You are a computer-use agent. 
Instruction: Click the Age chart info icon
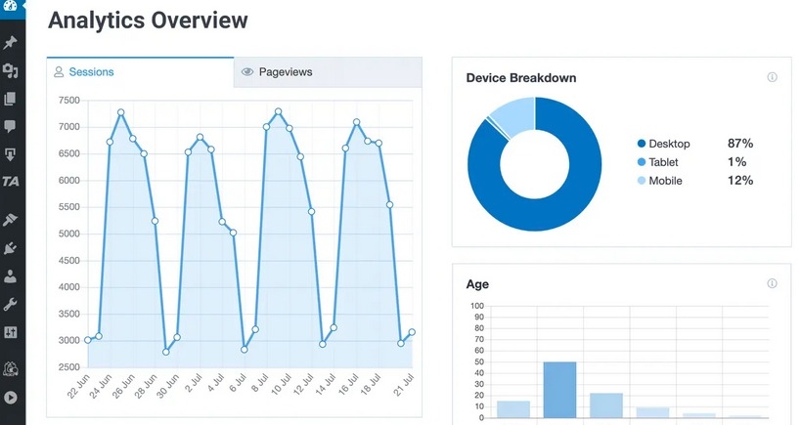(772, 283)
